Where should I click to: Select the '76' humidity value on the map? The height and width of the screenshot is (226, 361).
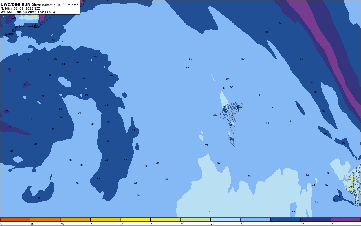[209, 212]
